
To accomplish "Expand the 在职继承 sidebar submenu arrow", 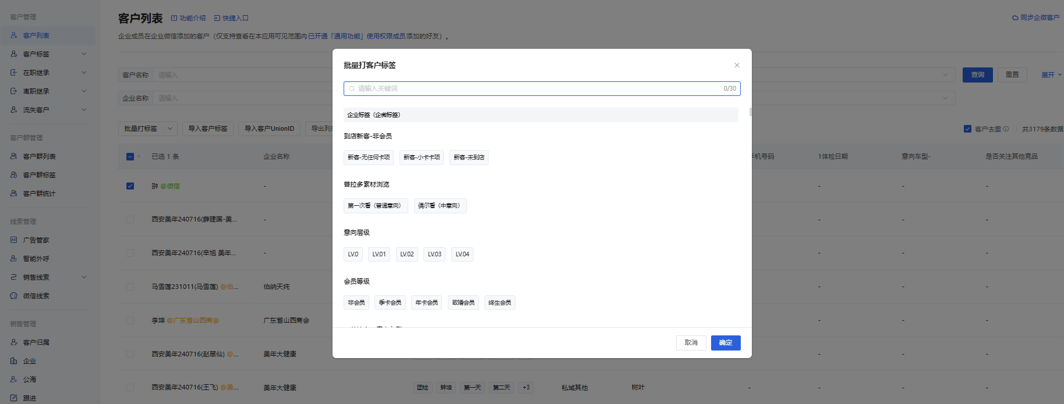I will (84, 73).
